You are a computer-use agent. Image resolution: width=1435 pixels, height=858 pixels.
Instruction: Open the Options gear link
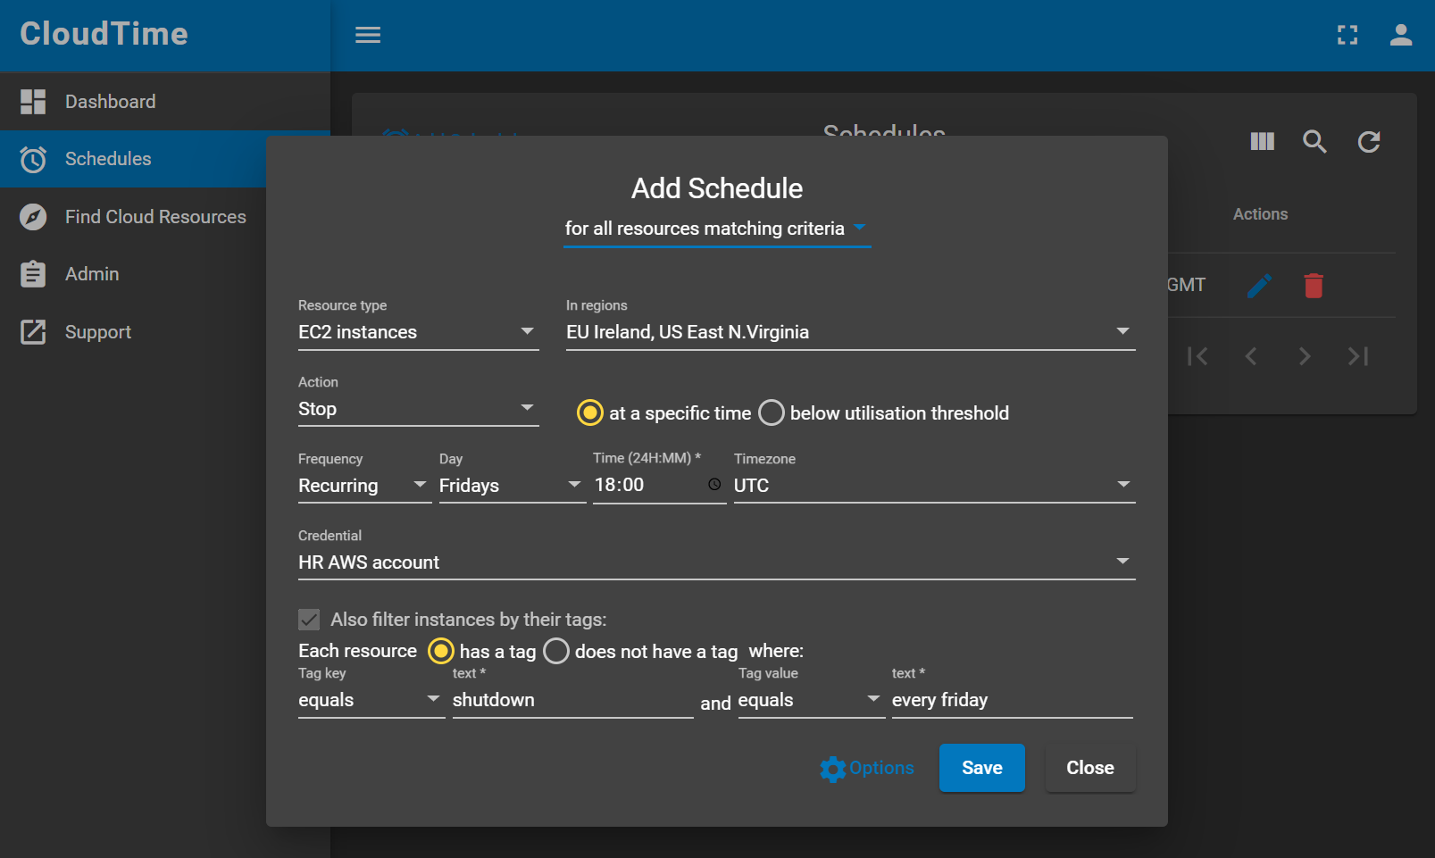[x=867, y=768]
